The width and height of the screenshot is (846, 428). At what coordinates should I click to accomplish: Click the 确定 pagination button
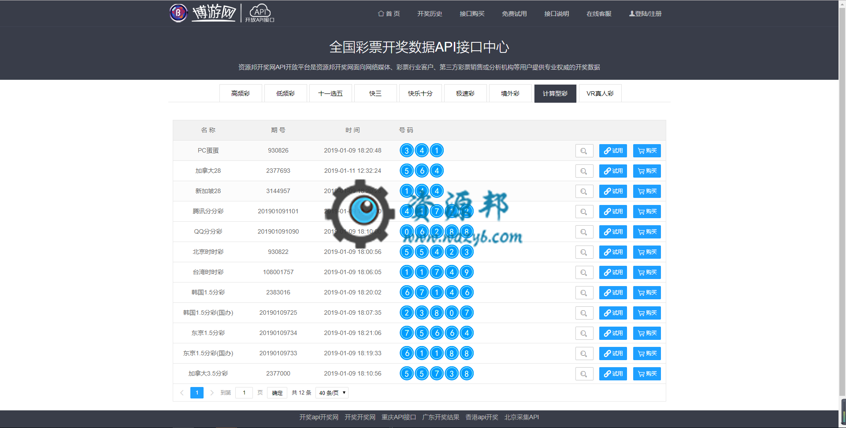coord(277,393)
